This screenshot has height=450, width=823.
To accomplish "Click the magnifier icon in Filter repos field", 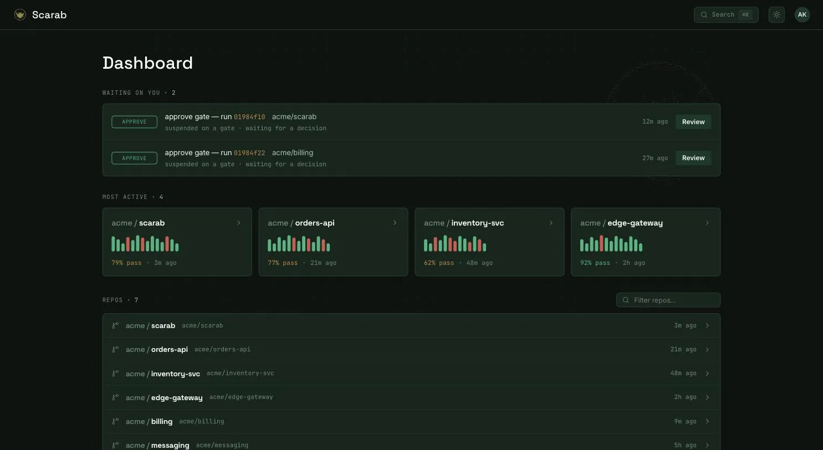I will click(626, 300).
